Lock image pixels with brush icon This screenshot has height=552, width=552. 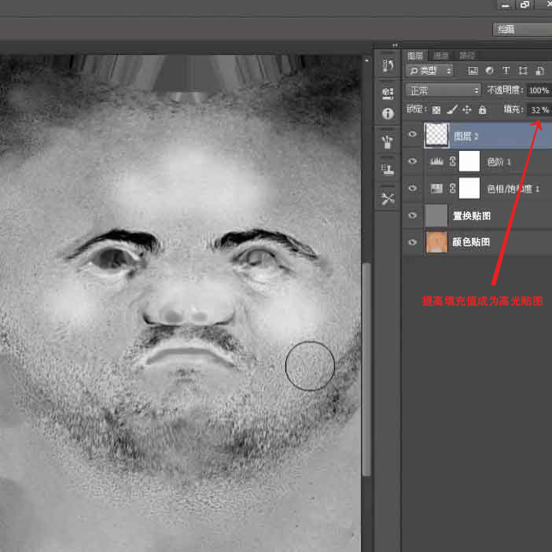451,110
